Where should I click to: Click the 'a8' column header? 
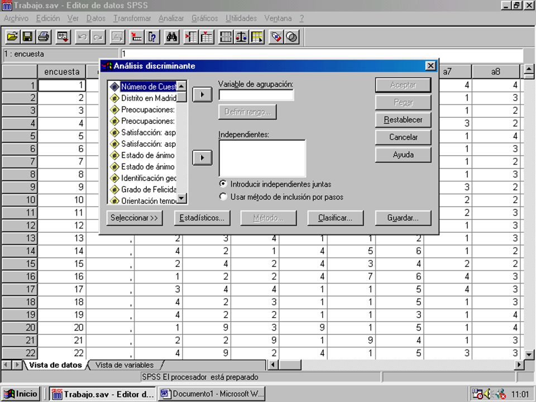click(x=496, y=72)
